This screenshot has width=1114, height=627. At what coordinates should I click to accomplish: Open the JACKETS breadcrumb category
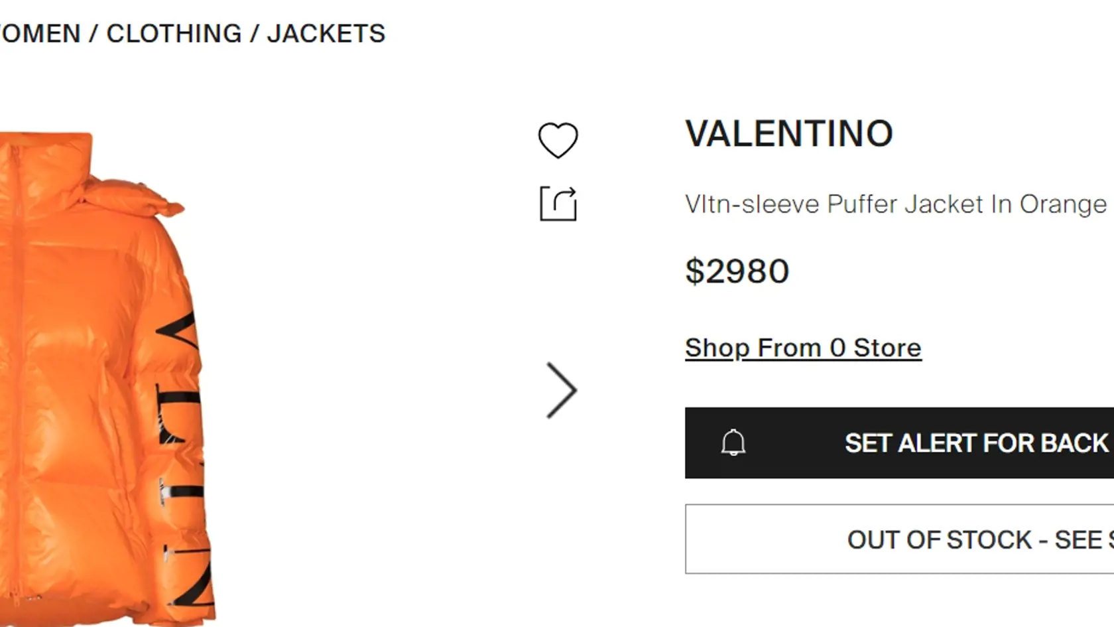point(326,33)
